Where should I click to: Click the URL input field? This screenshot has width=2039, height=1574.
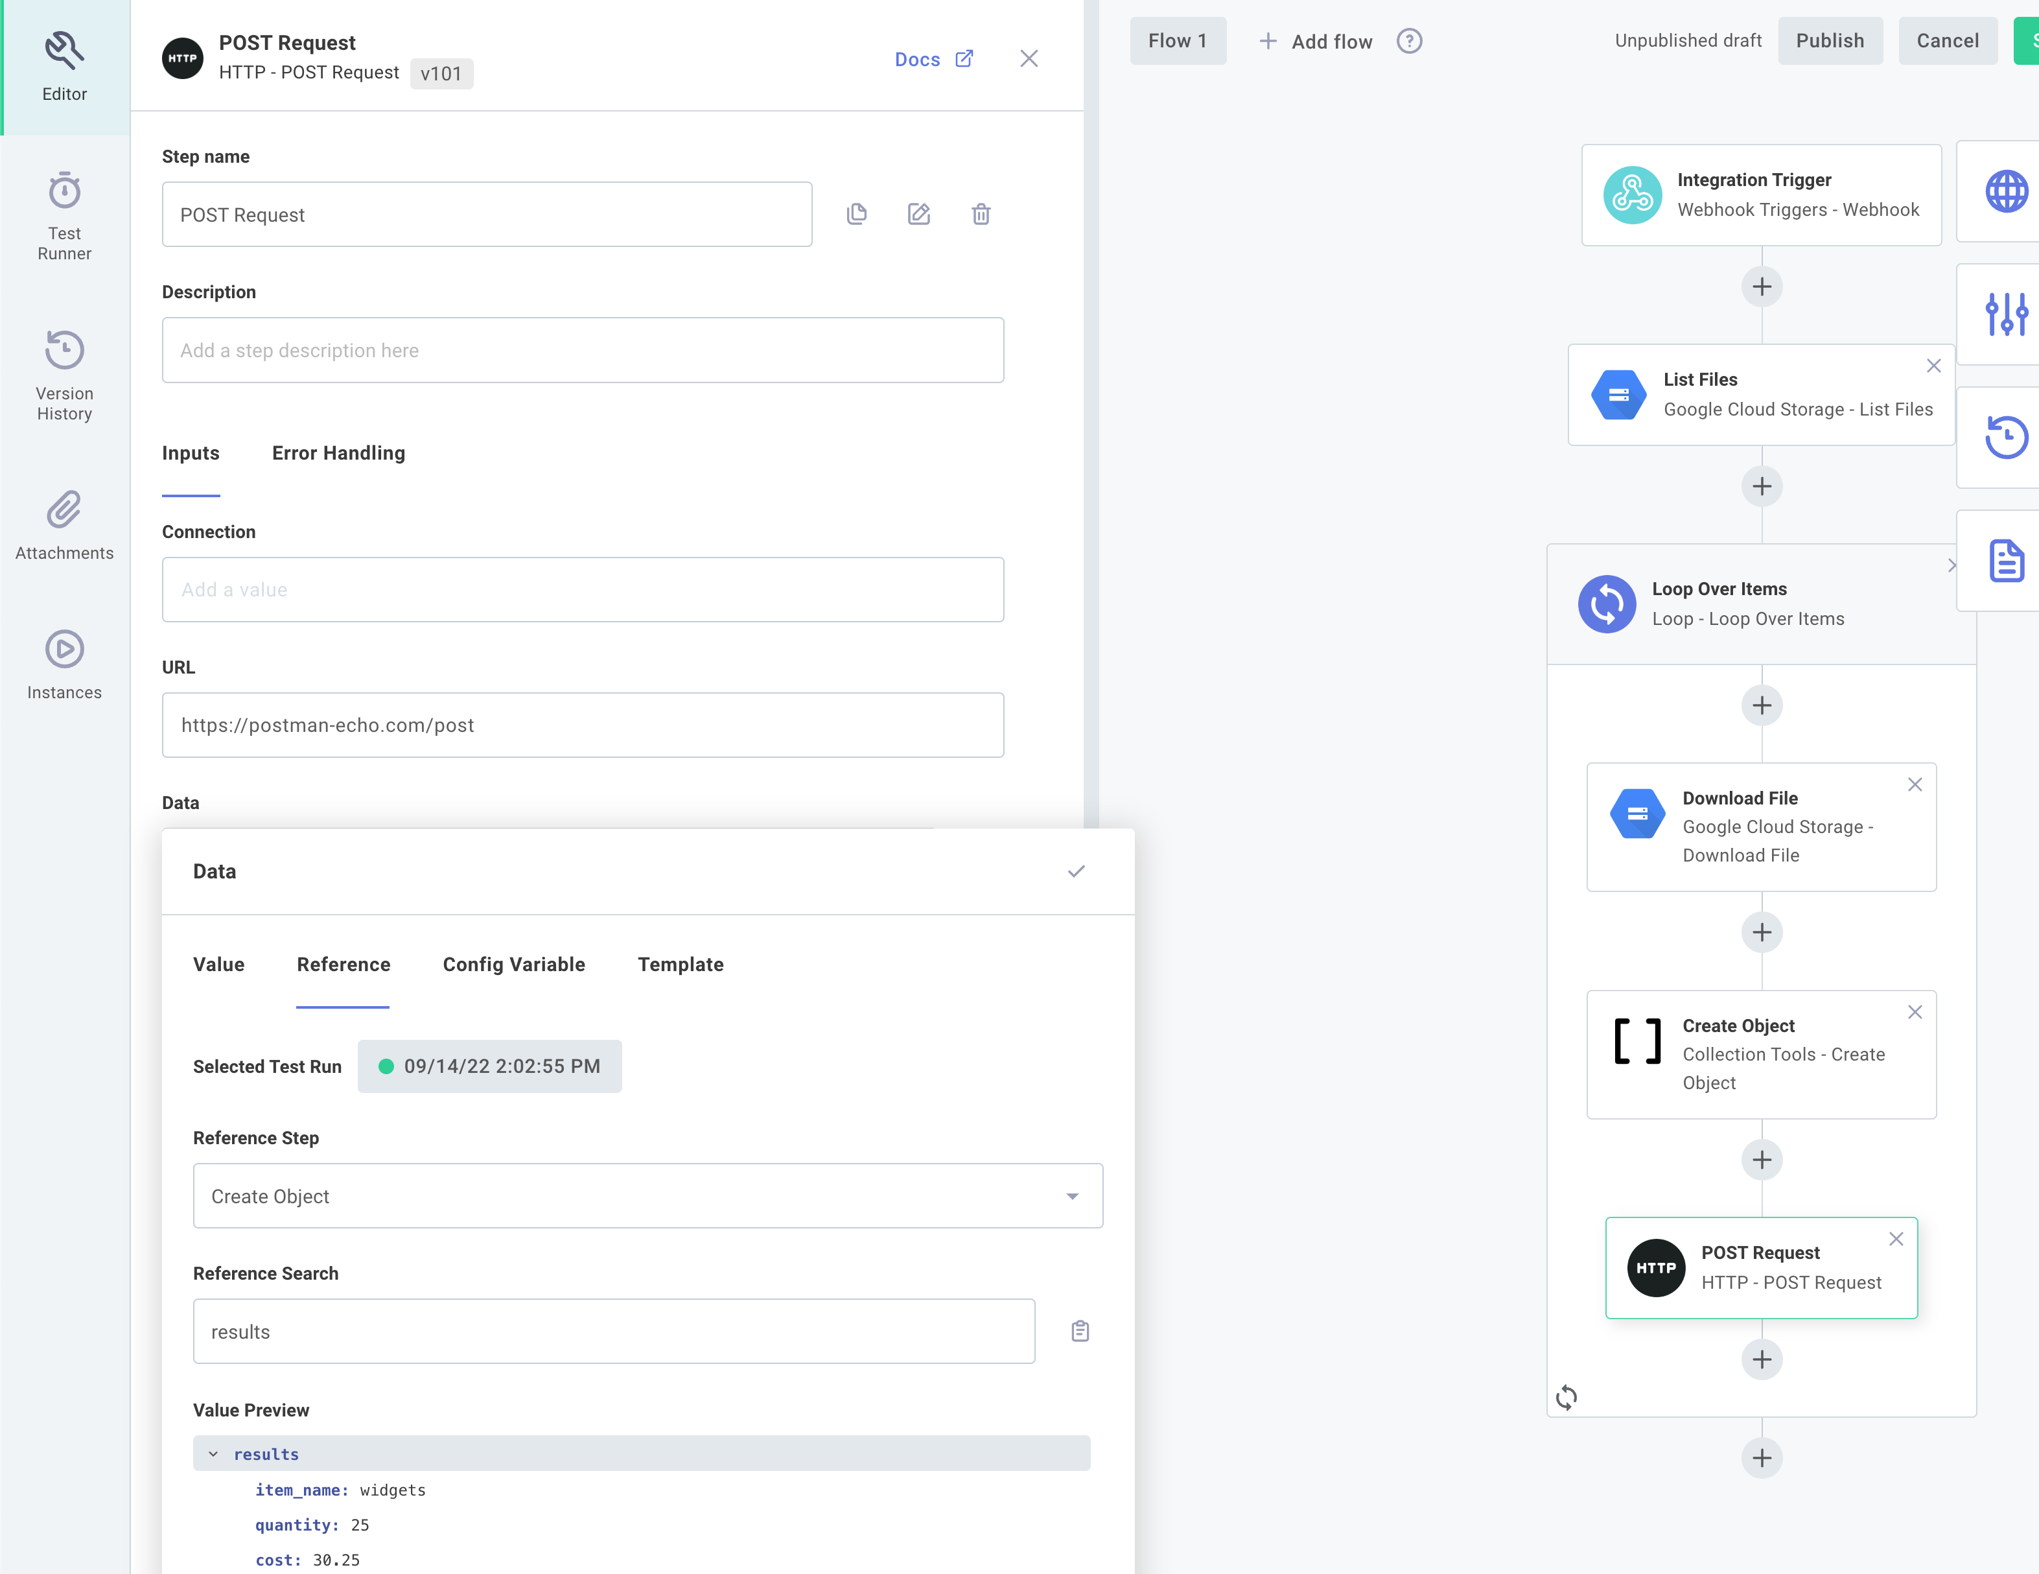pyautogui.click(x=583, y=725)
